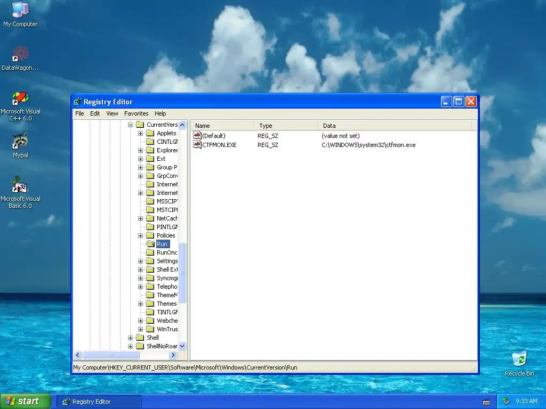
Task: Click the ctfmon.exe path data cell
Action: (368, 145)
